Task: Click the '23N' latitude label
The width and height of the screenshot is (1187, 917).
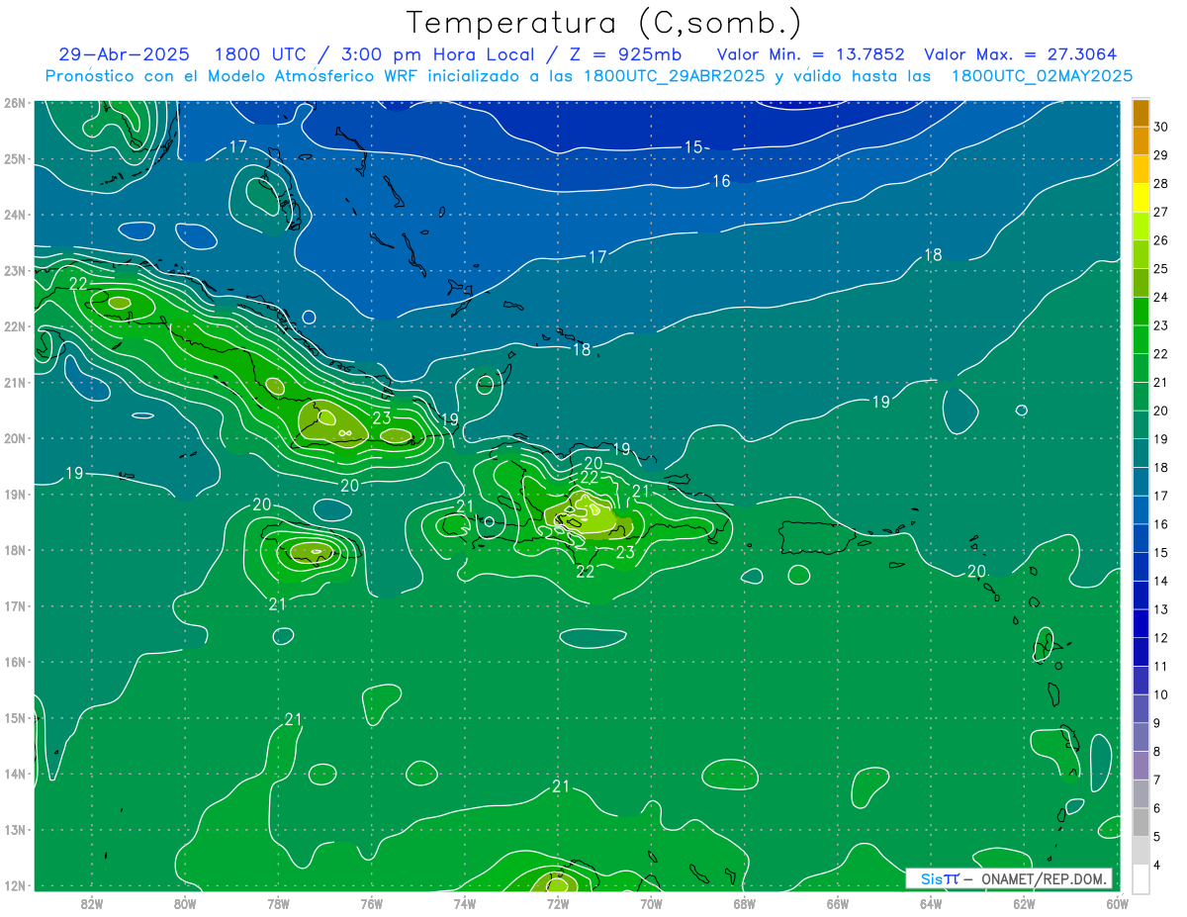Action: [14, 270]
